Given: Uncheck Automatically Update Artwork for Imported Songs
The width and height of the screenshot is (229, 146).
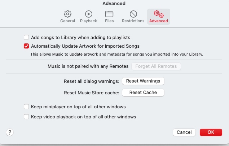Looking at the screenshot, I should 26,46.
